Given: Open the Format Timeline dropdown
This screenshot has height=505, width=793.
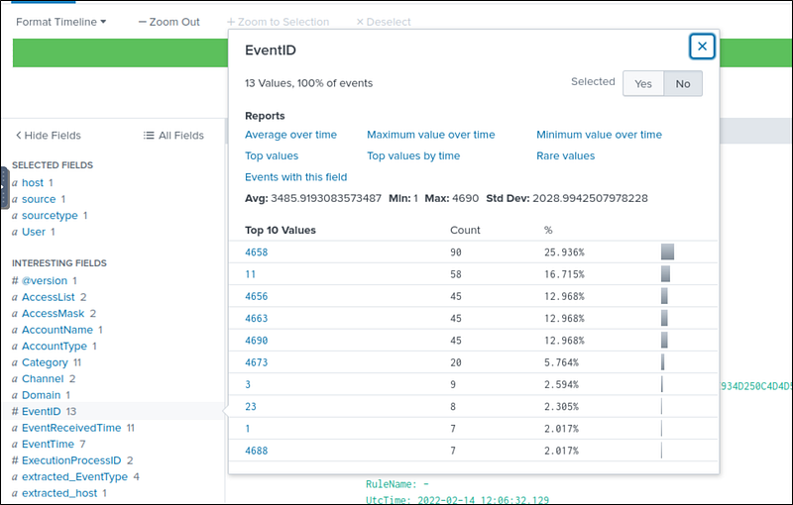Looking at the screenshot, I should (61, 22).
